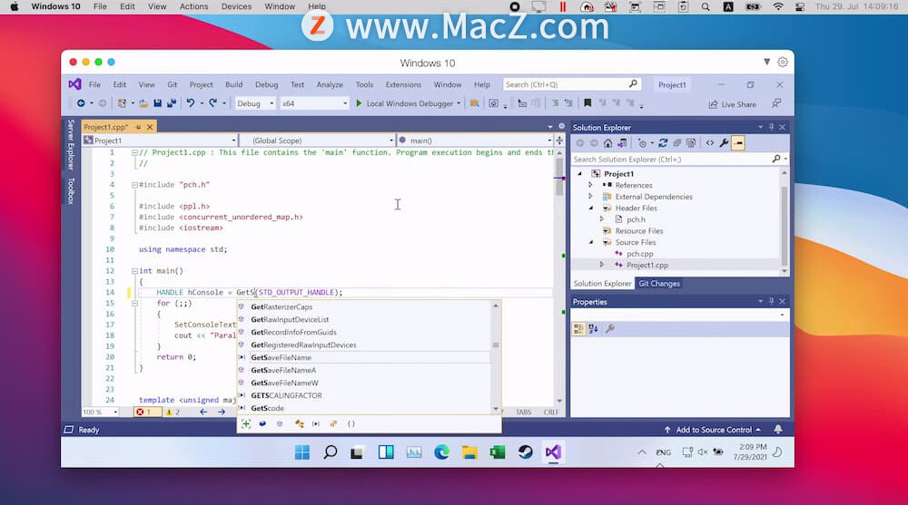Open the Analyze menu
The image size is (908, 505).
pyautogui.click(x=330, y=84)
